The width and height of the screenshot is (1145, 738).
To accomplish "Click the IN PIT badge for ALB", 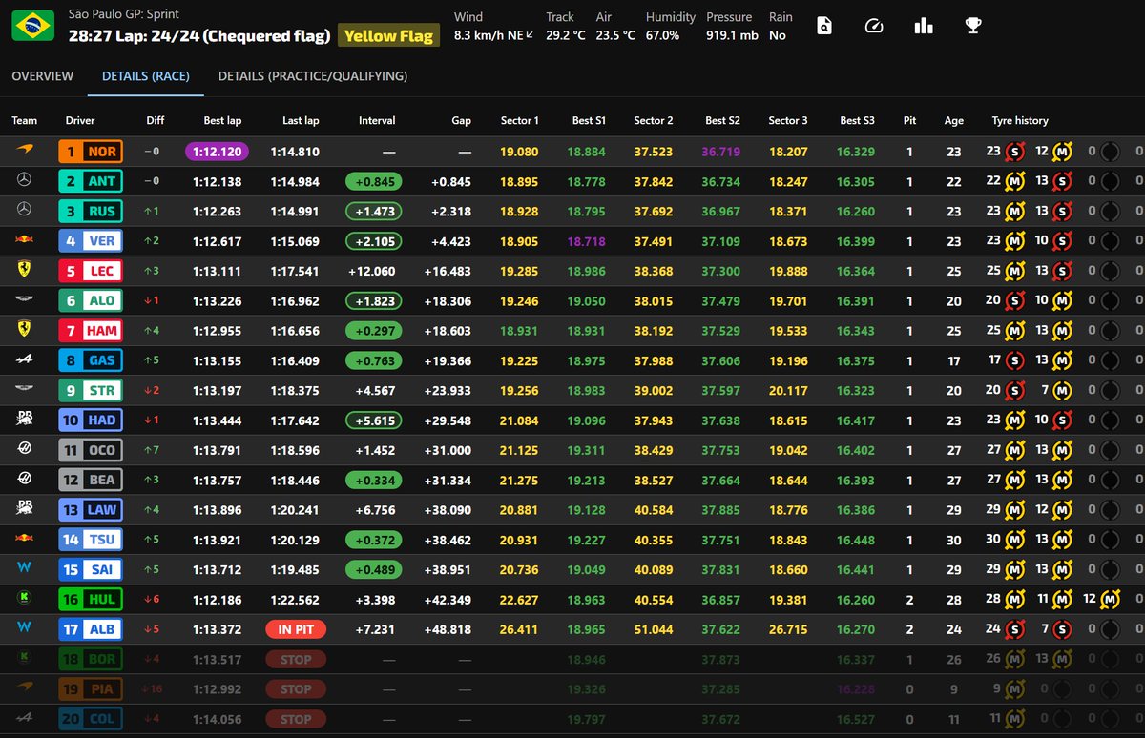I will pyautogui.click(x=296, y=629).
